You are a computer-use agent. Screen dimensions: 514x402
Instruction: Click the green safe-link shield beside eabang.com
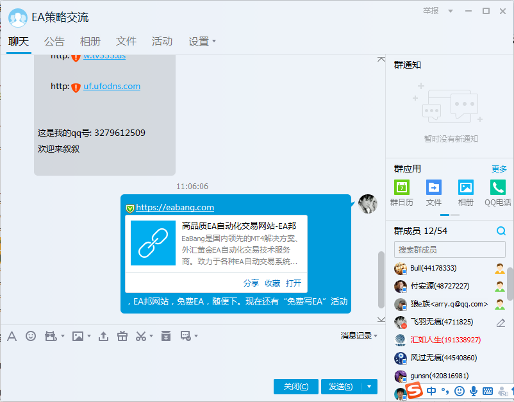point(130,208)
